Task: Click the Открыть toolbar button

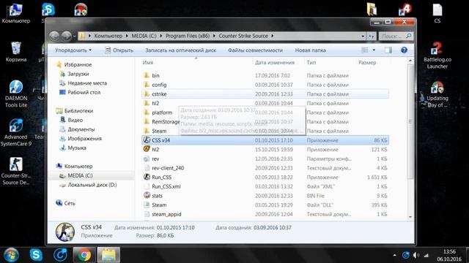Action: point(119,50)
